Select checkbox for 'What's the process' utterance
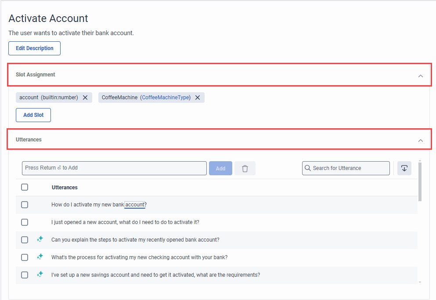 [25, 257]
